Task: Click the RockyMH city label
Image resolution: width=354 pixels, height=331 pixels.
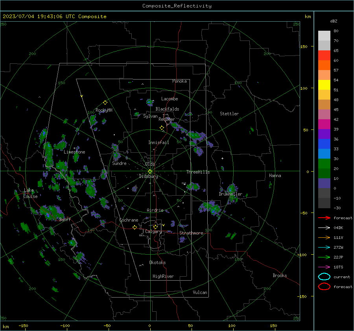Action: [x=104, y=110]
